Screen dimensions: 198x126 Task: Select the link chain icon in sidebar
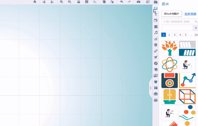pos(156,51)
